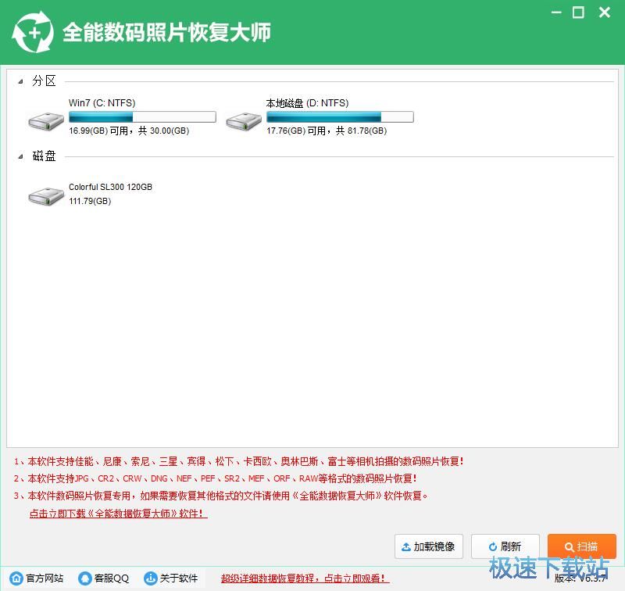Click the 分区 section heading

tap(44, 81)
